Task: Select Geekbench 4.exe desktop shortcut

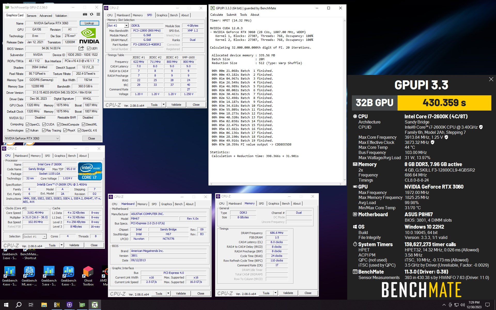Action: (x=10, y=276)
